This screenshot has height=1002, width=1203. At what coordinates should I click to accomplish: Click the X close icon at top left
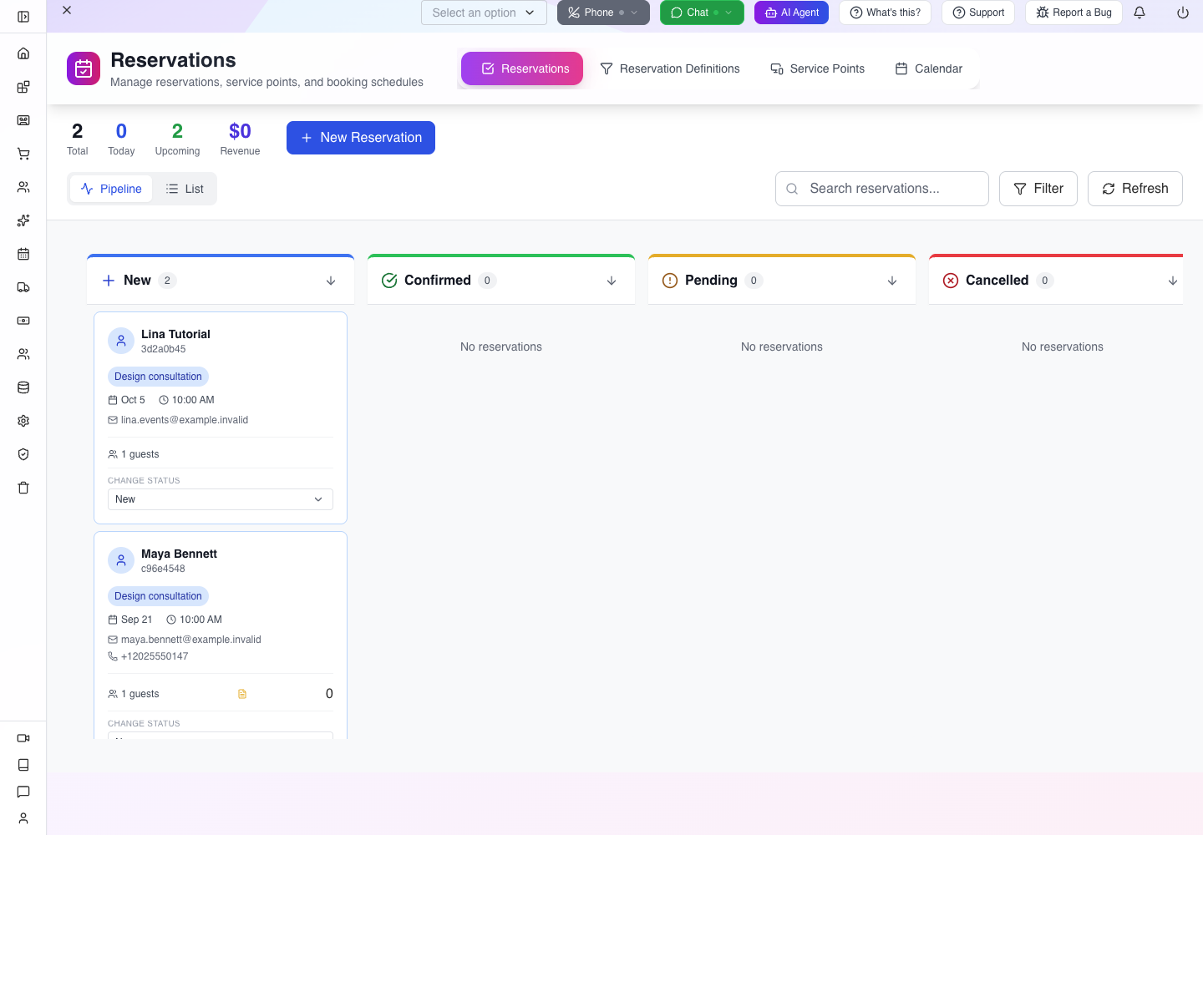67,10
